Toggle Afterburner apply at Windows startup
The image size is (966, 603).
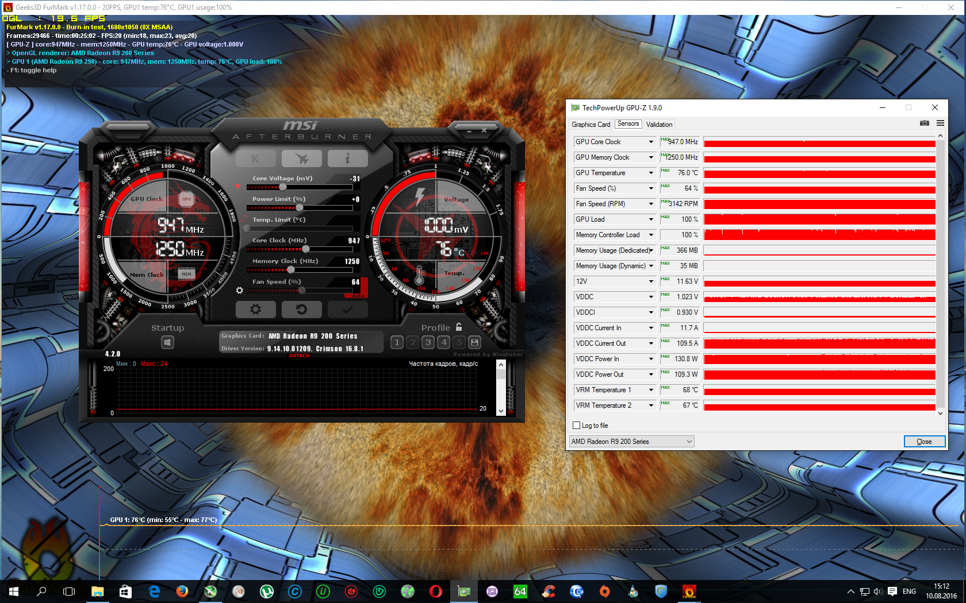(167, 342)
